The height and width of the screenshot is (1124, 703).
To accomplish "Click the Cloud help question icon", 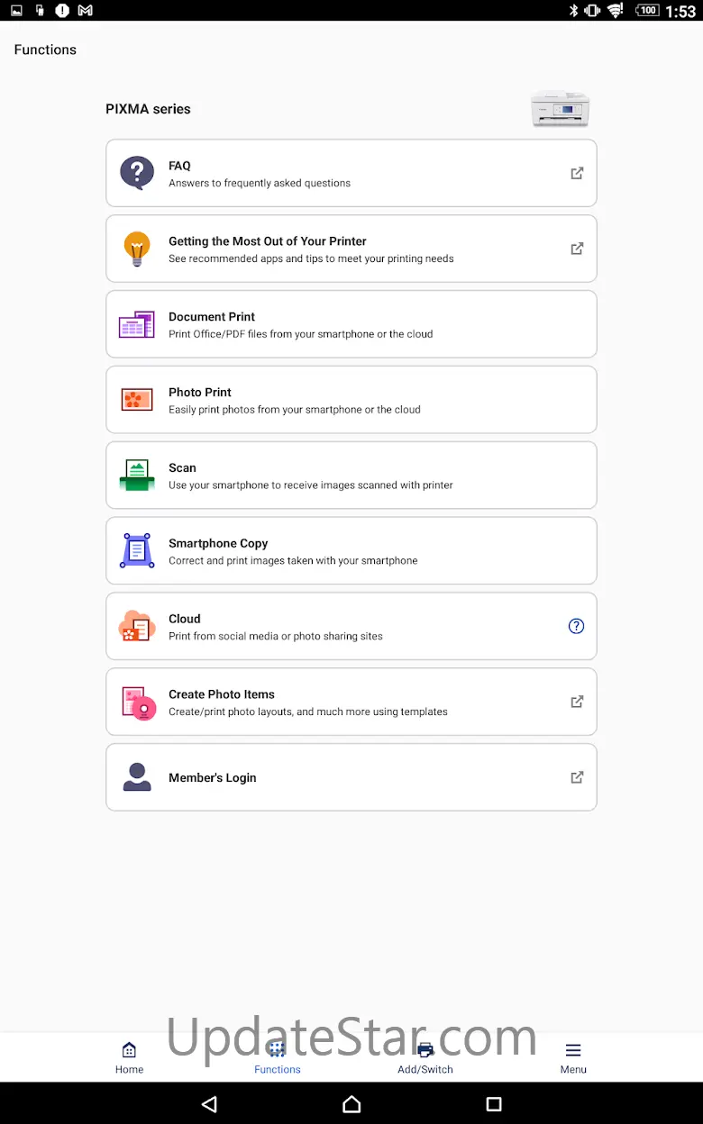I will 577,626.
